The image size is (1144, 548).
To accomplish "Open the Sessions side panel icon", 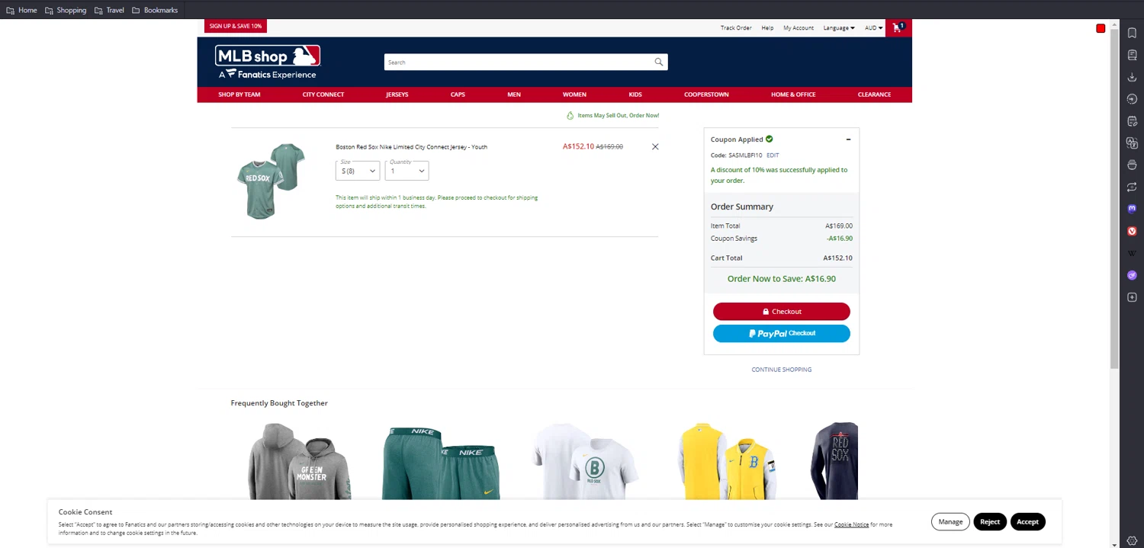I will [x=1132, y=187].
